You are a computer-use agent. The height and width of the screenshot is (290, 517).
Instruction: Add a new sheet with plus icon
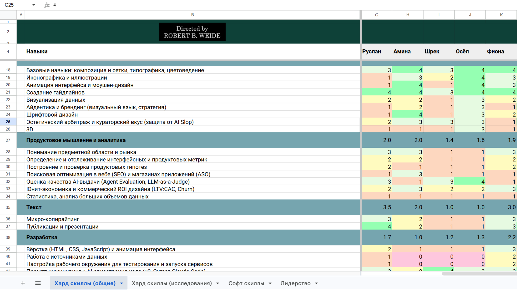pyautogui.click(x=23, y=283)
